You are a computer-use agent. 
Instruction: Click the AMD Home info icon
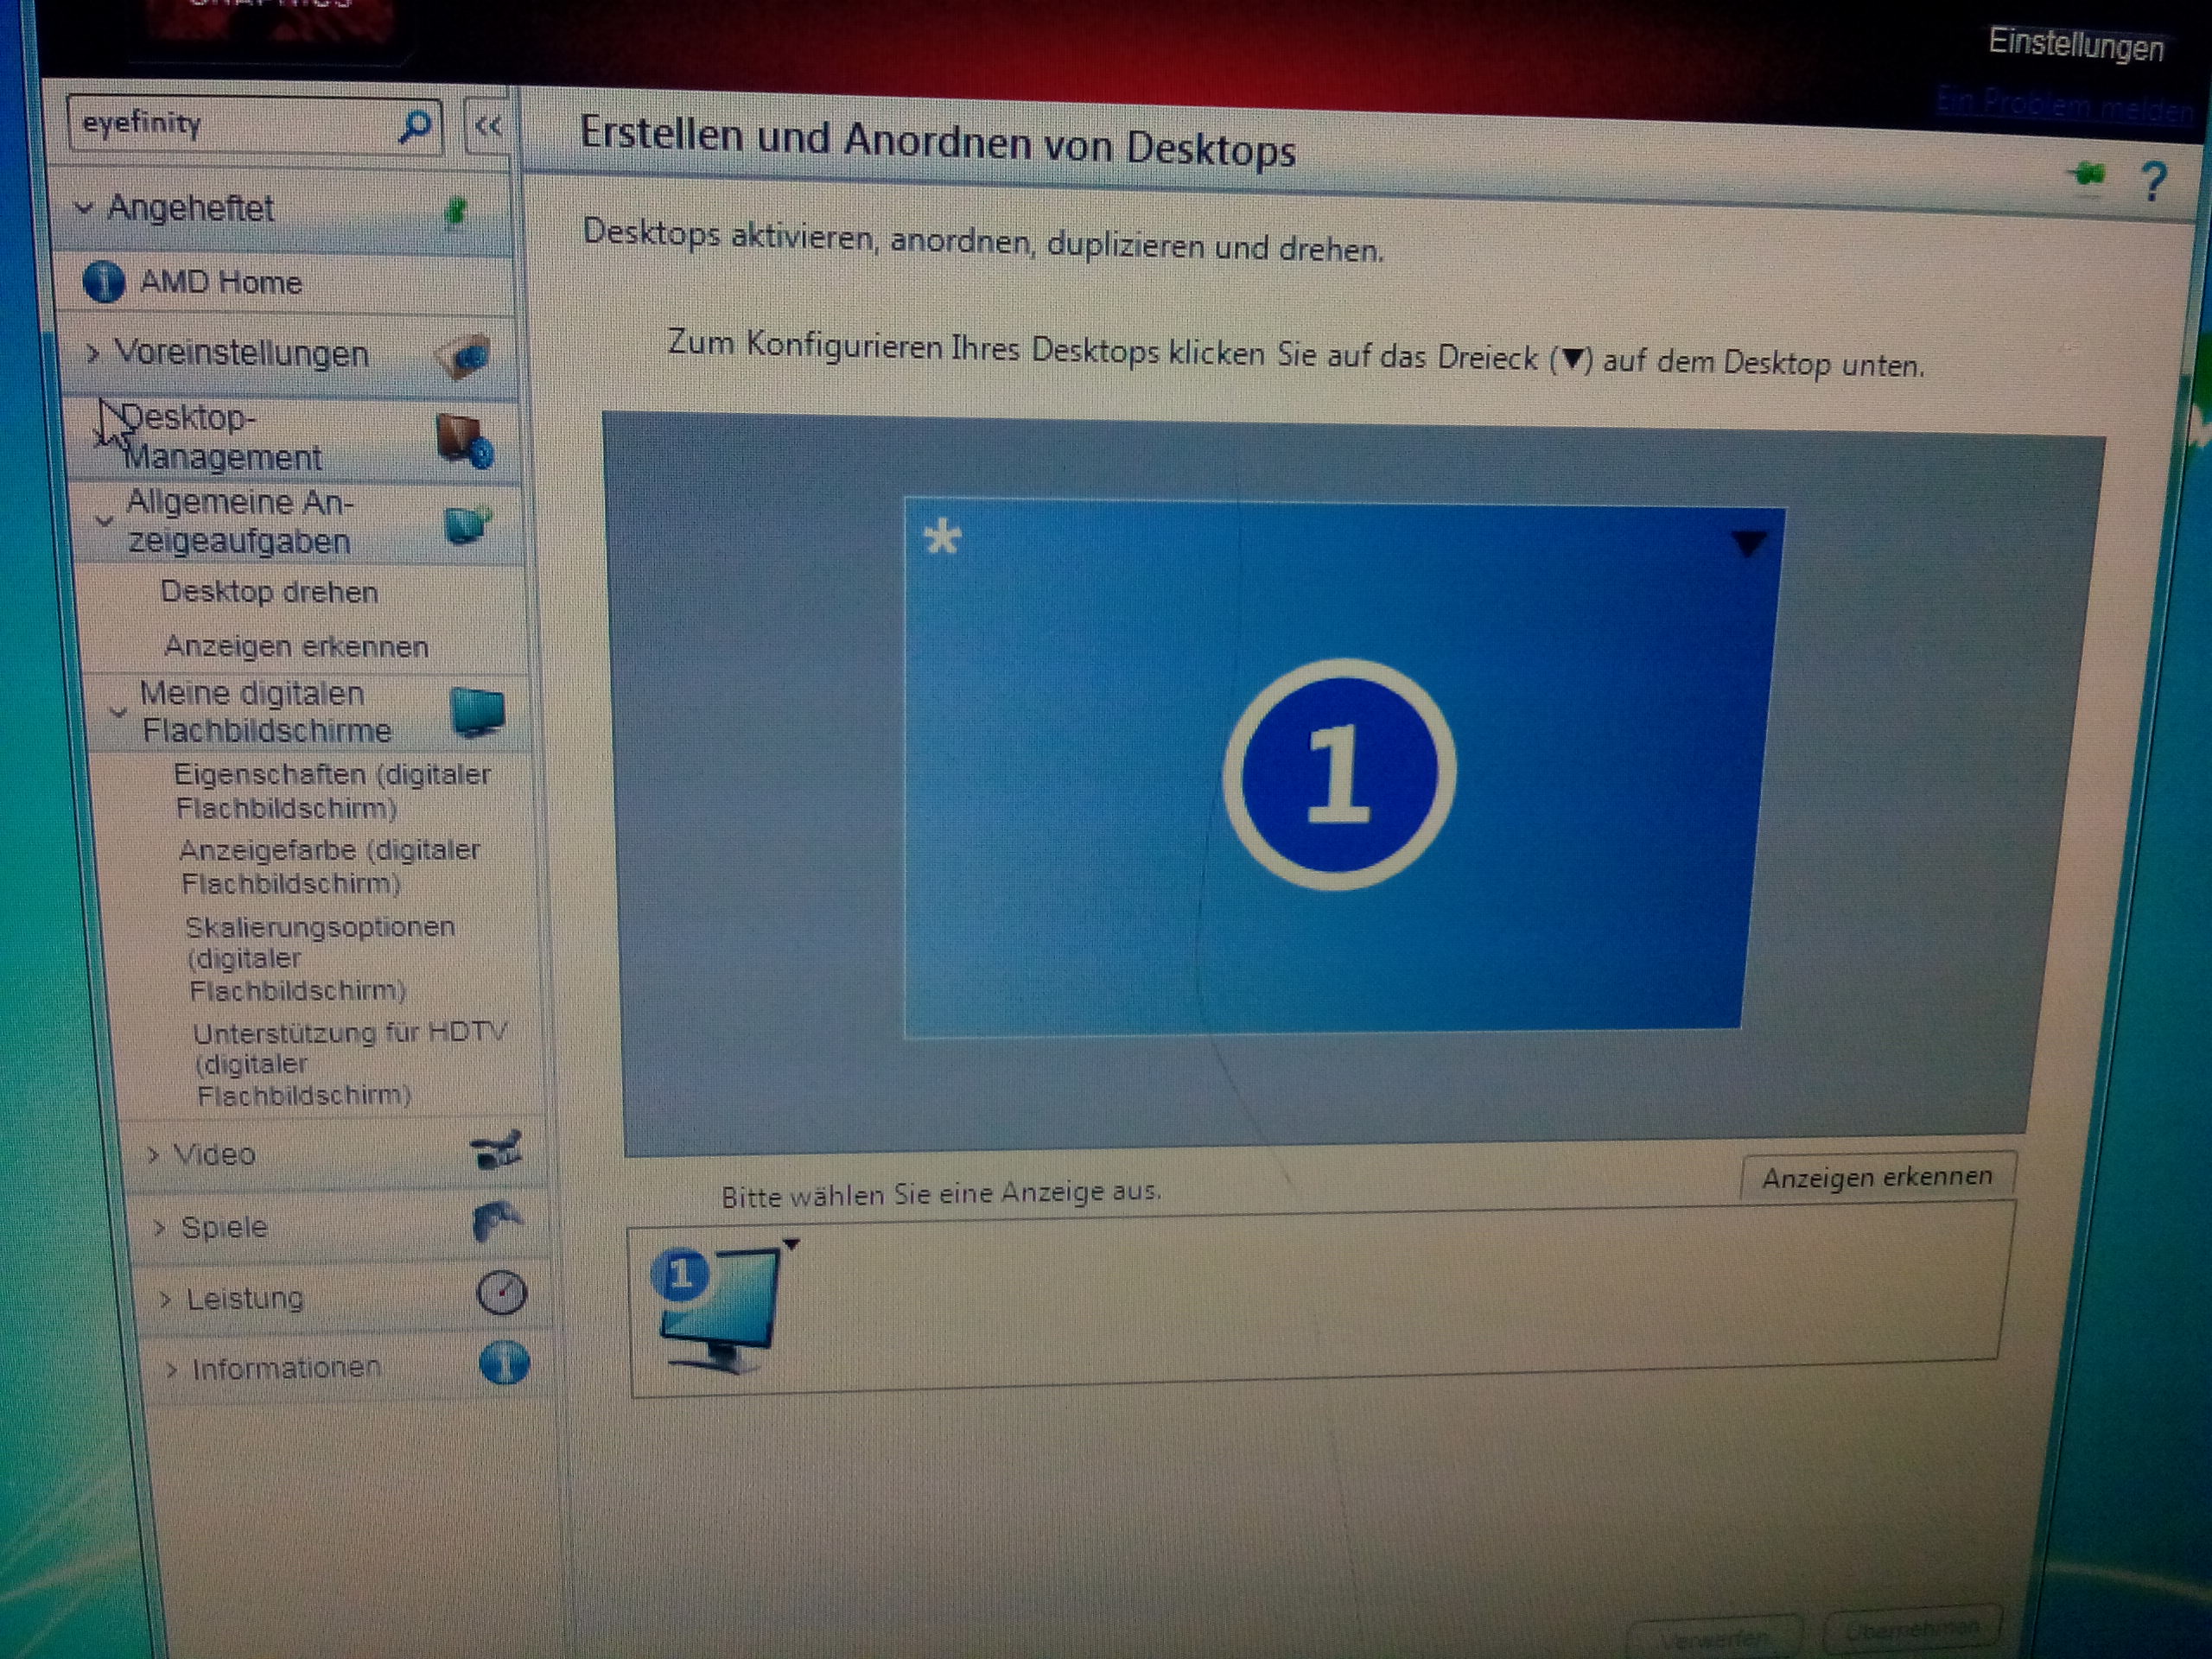point(103,283)
